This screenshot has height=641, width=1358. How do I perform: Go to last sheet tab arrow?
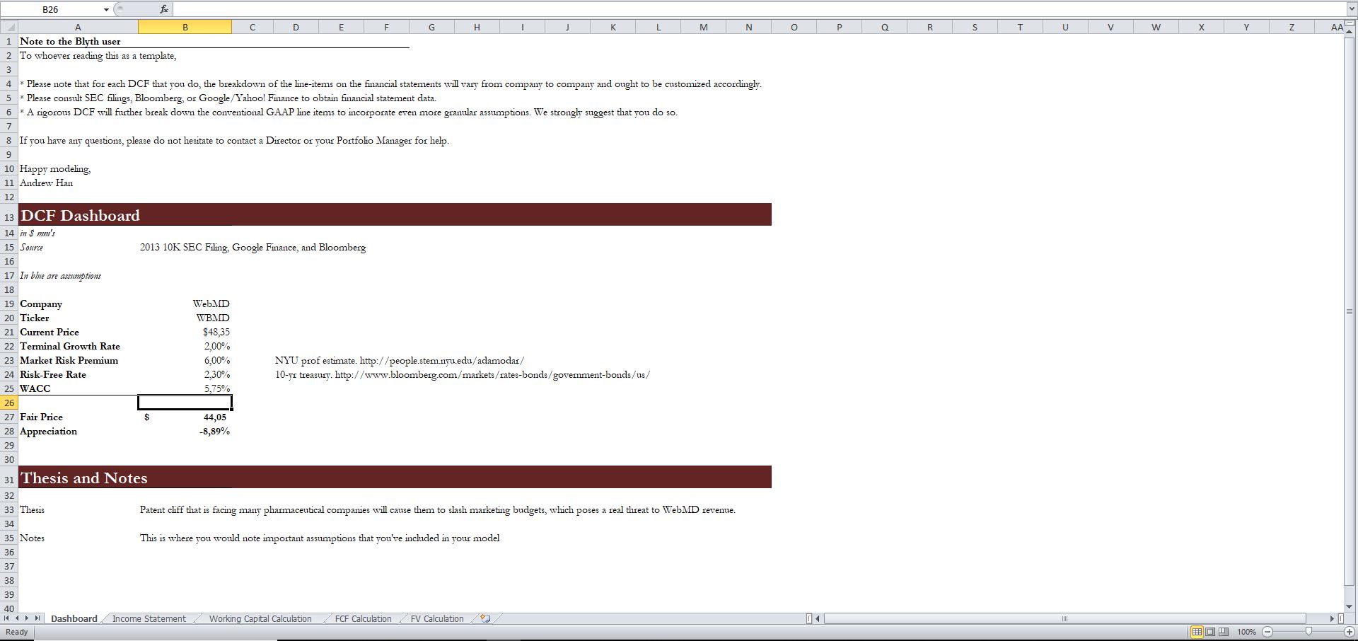(x=37, y=618)
